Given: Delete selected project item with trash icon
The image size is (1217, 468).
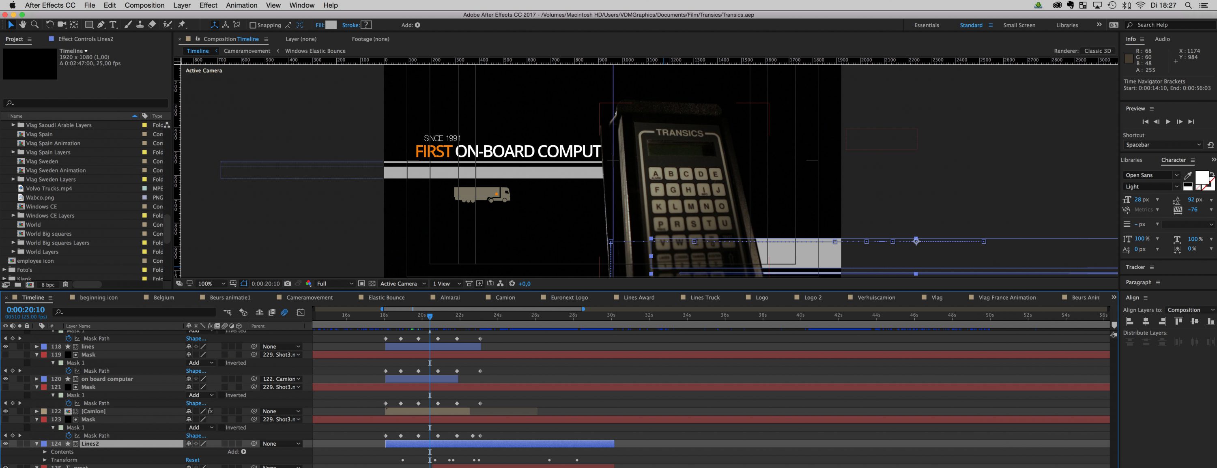Looking at the screenshot, I should tap(66, 284).
